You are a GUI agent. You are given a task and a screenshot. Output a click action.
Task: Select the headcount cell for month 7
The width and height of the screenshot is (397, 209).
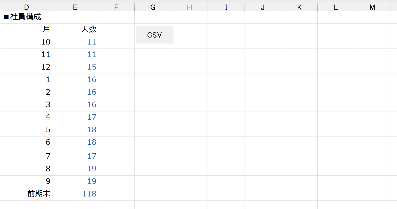coord(75,156)
